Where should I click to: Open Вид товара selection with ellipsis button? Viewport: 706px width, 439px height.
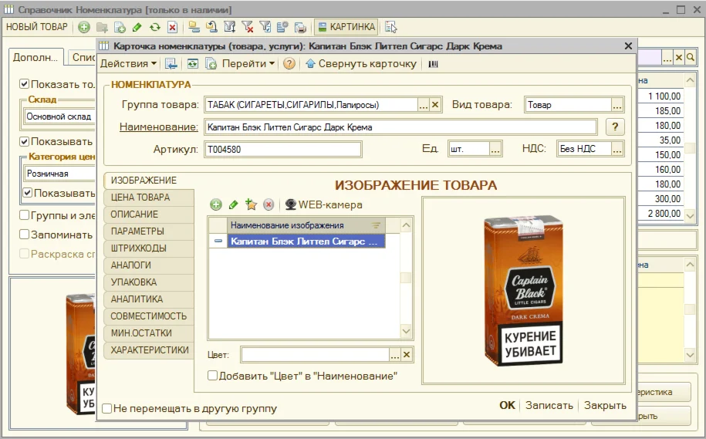pyautogui.click(x=617, y=105)
